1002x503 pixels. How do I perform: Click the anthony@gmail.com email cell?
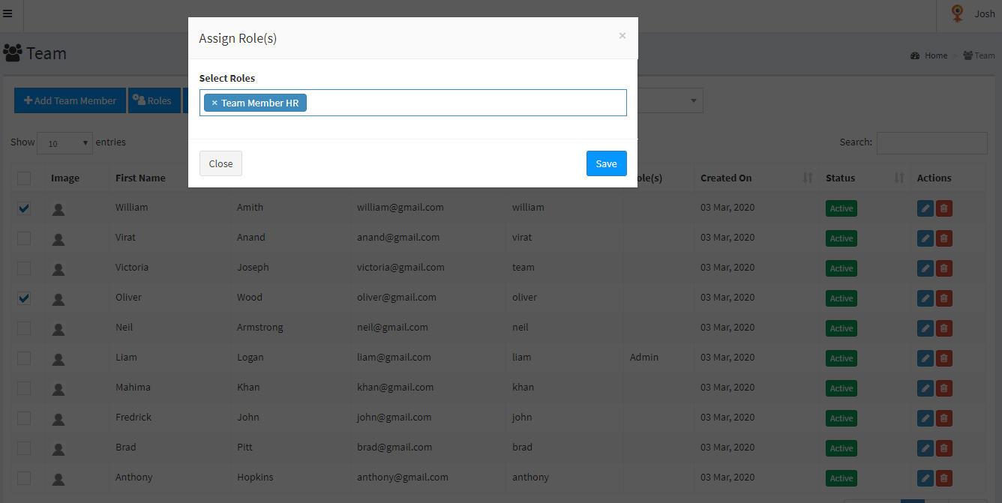pos(403,477)
